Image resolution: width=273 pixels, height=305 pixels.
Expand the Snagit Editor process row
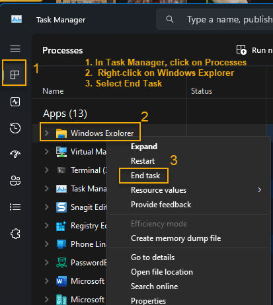click(46, 207)
